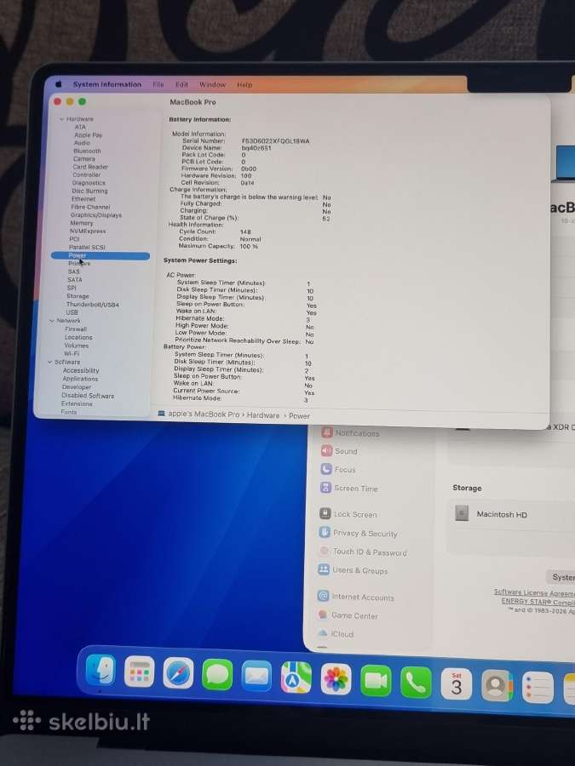Select Thunderbolt/USB4 in Hardware list
The width and height of the screenshot is (575, 766).
[x=92, y=305]
